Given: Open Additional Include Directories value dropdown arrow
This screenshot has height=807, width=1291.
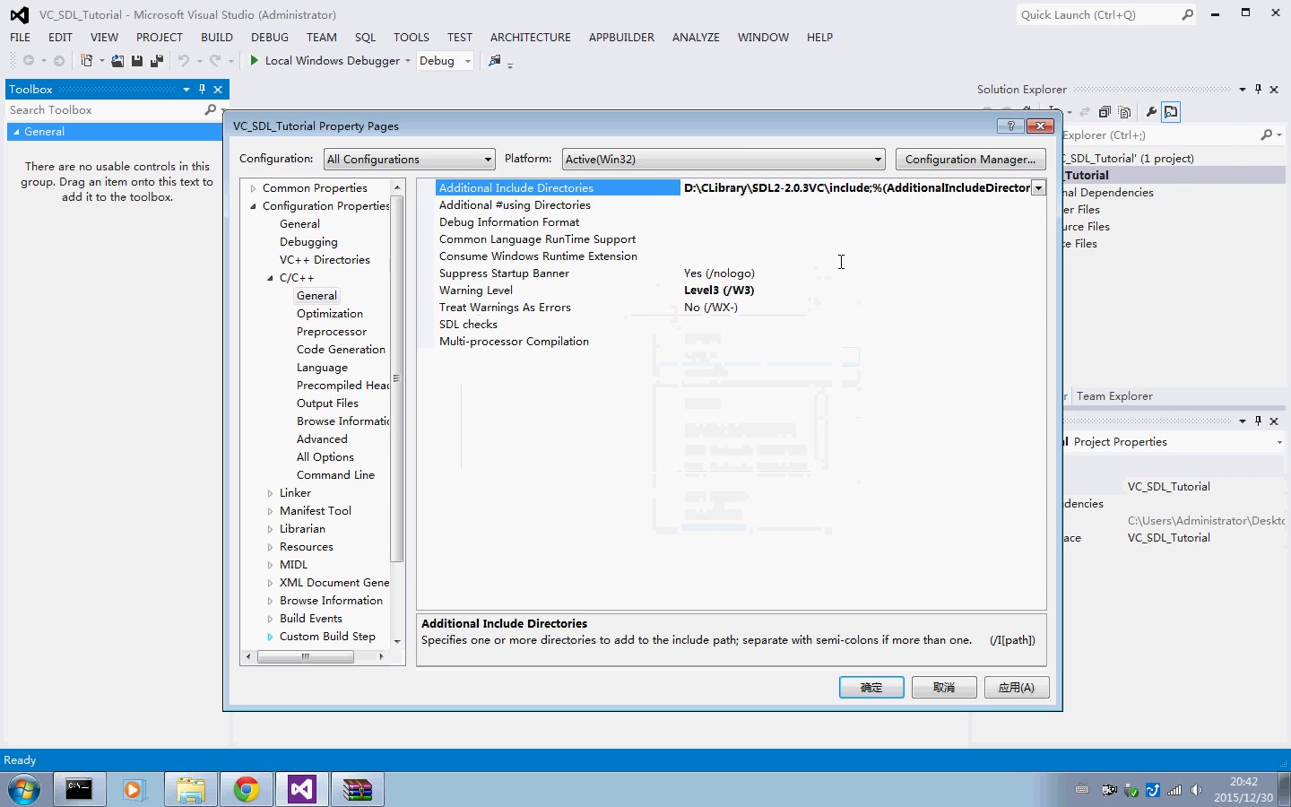Looking at the screenshot, I should pos(1038,187).
